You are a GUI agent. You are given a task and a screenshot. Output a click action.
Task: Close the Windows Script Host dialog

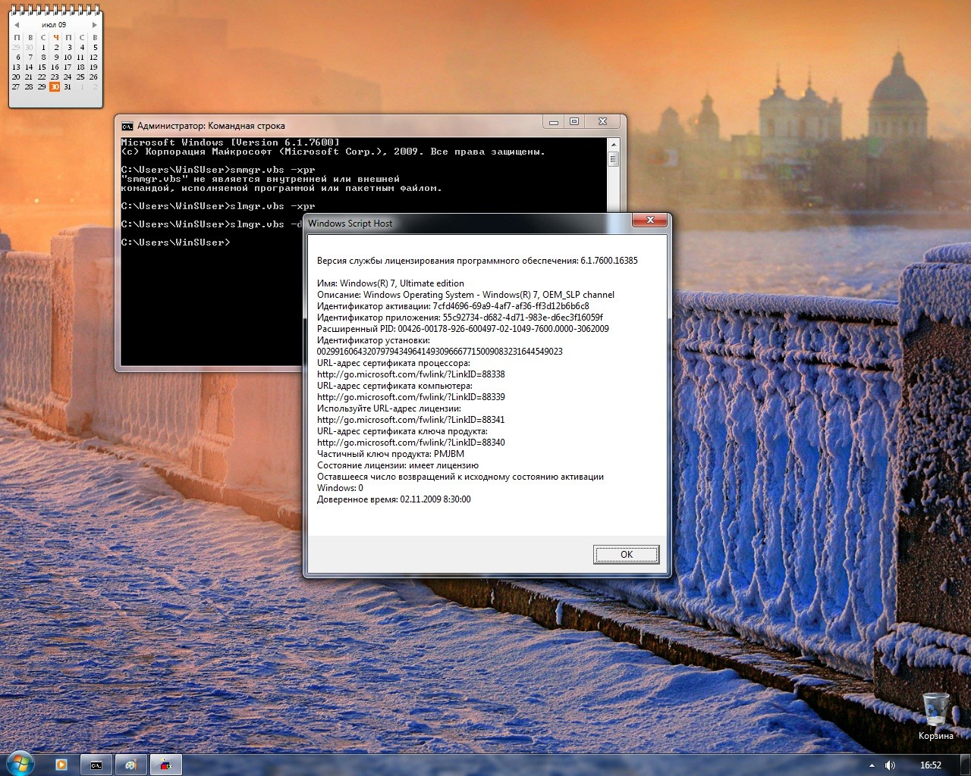[x=651, y=221]
